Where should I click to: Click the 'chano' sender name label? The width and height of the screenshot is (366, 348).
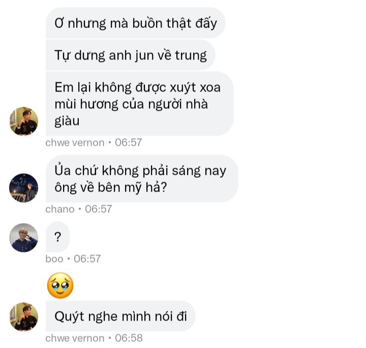pyautogui.click(x=60, y=209)
